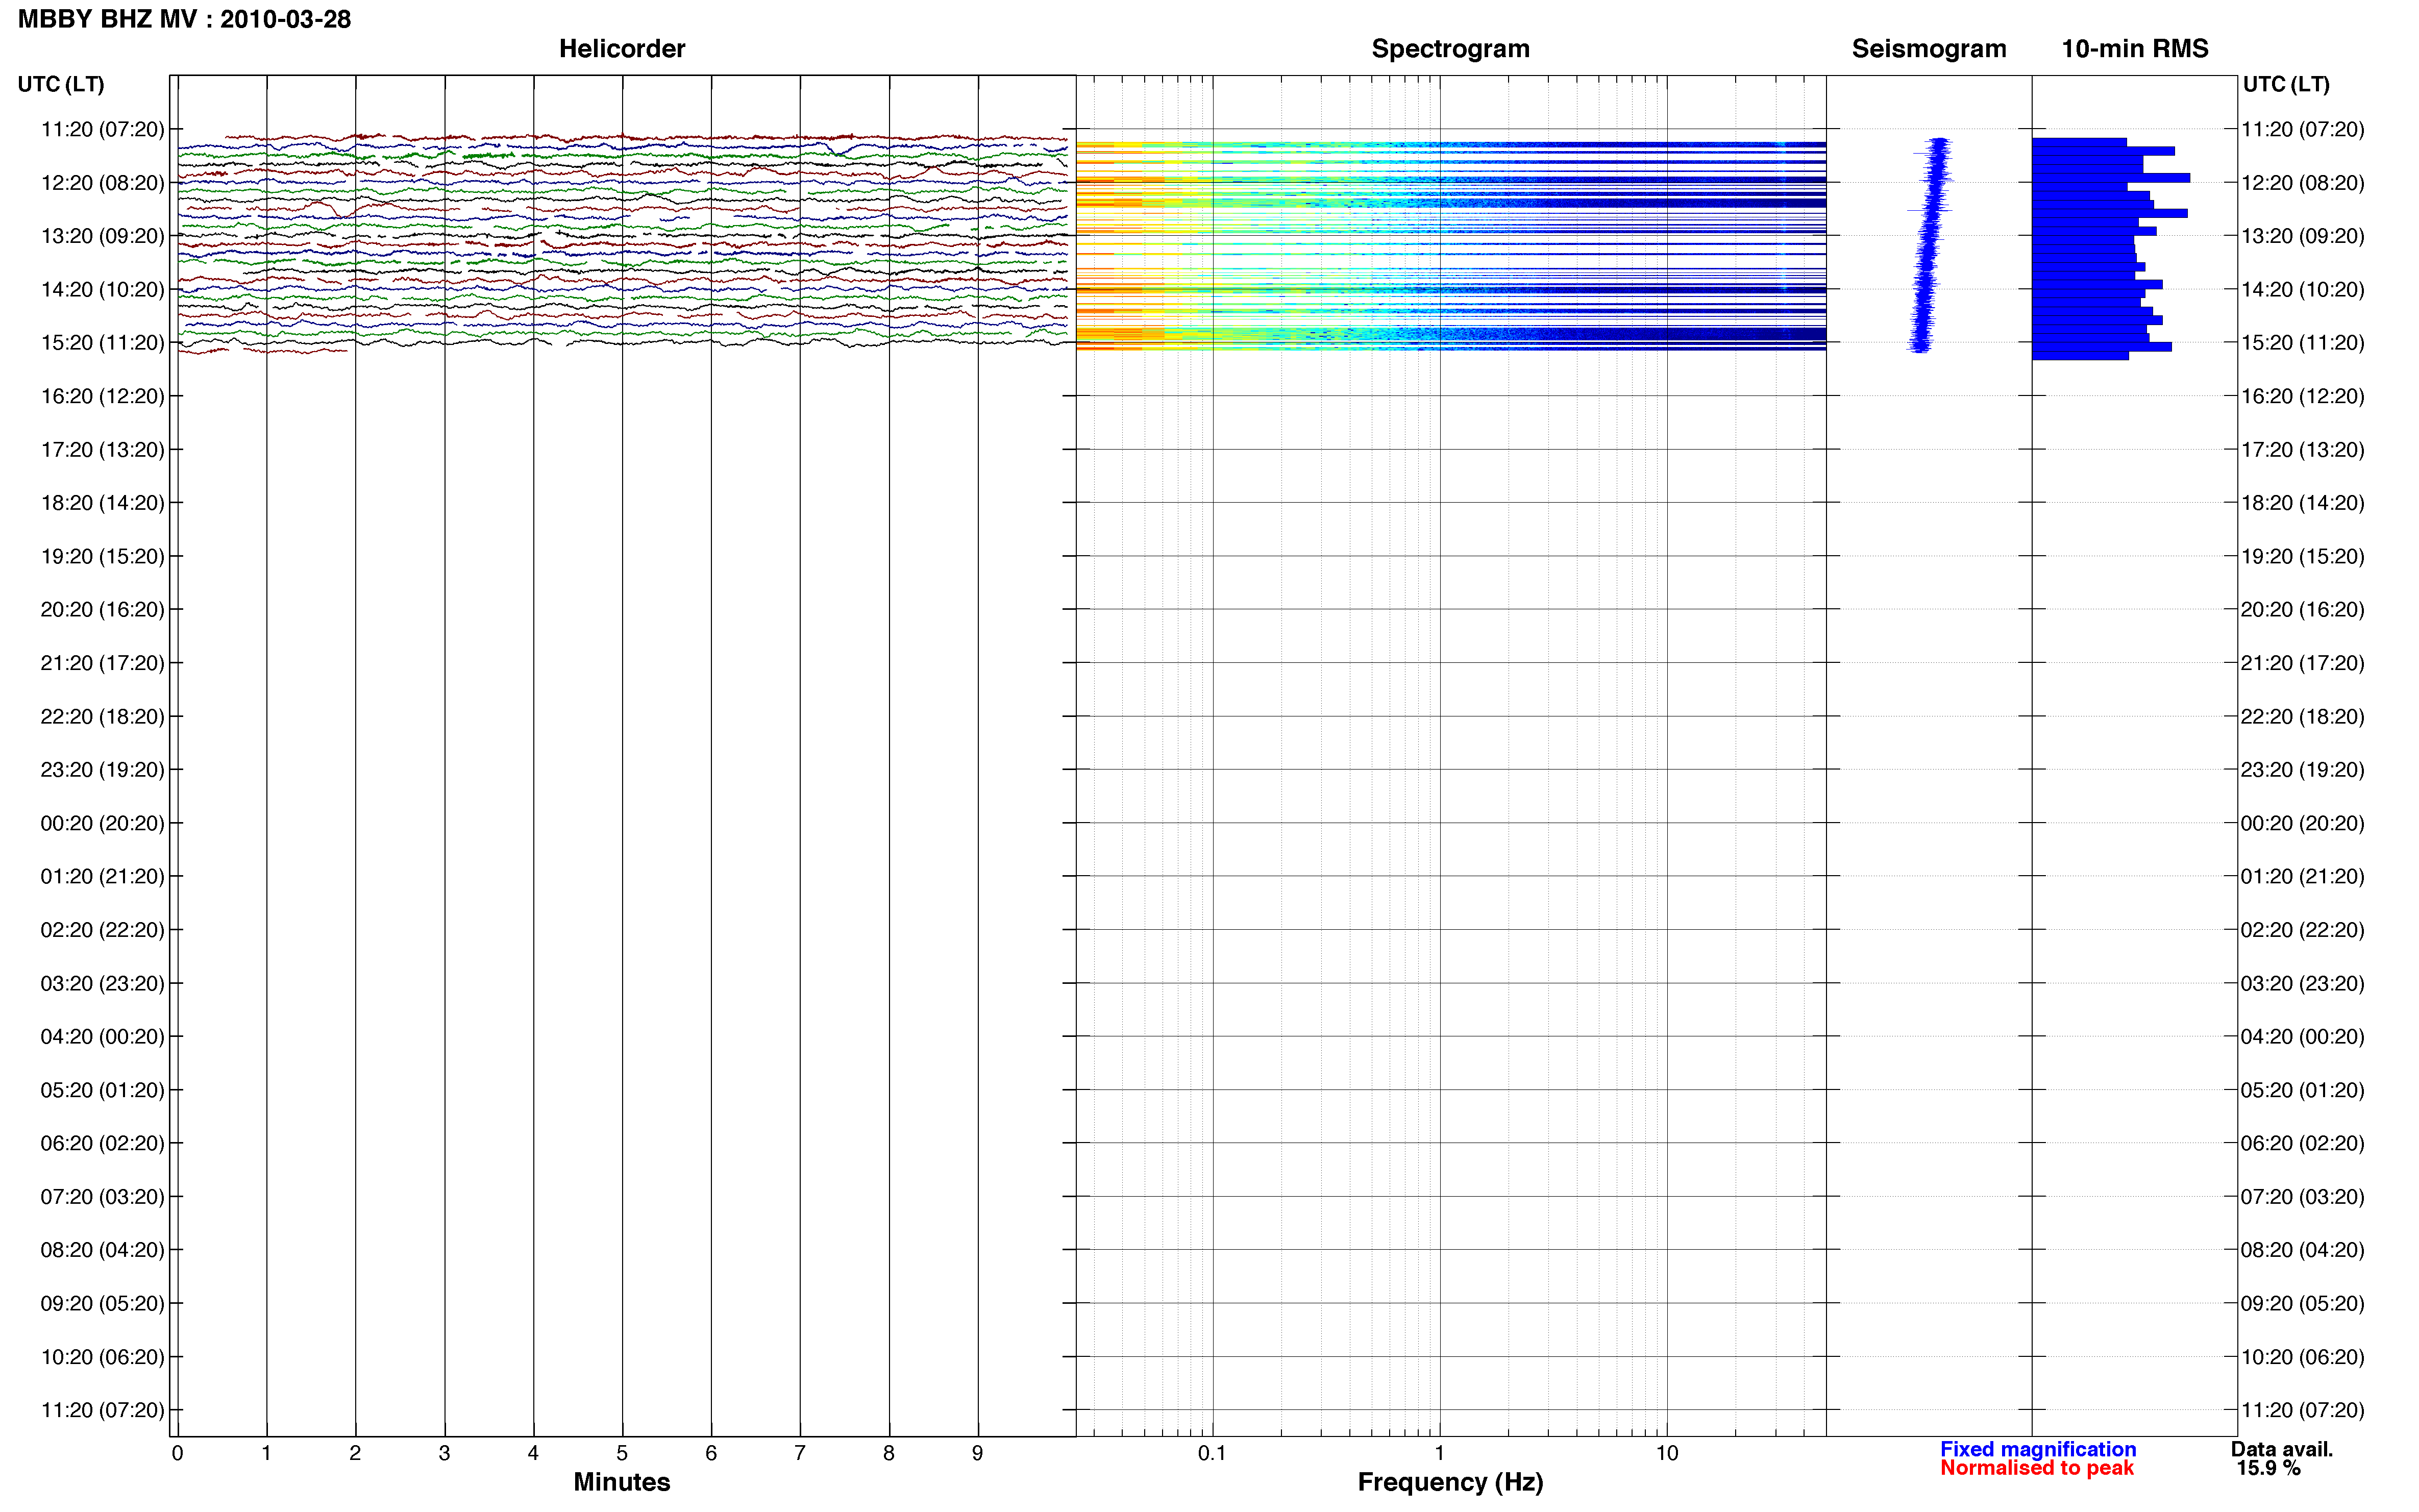
Task: Click left time label 02:20 (22:20)
Action: pyautogui.click(x=102, y=930)
